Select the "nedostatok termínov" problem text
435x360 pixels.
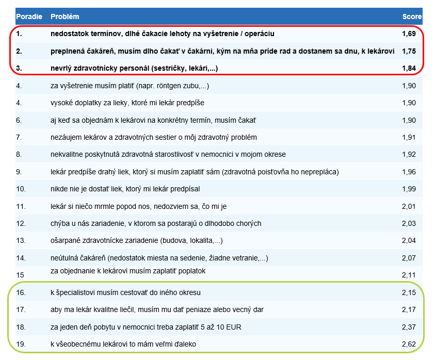point(162,34)
